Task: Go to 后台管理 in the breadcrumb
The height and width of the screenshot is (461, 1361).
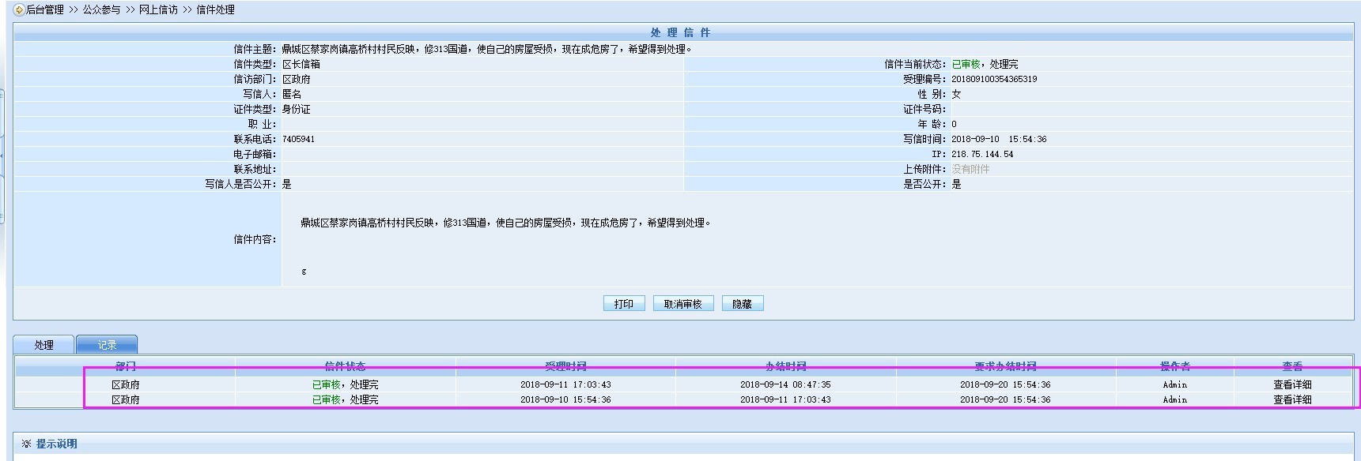Action: click(44, 10)
